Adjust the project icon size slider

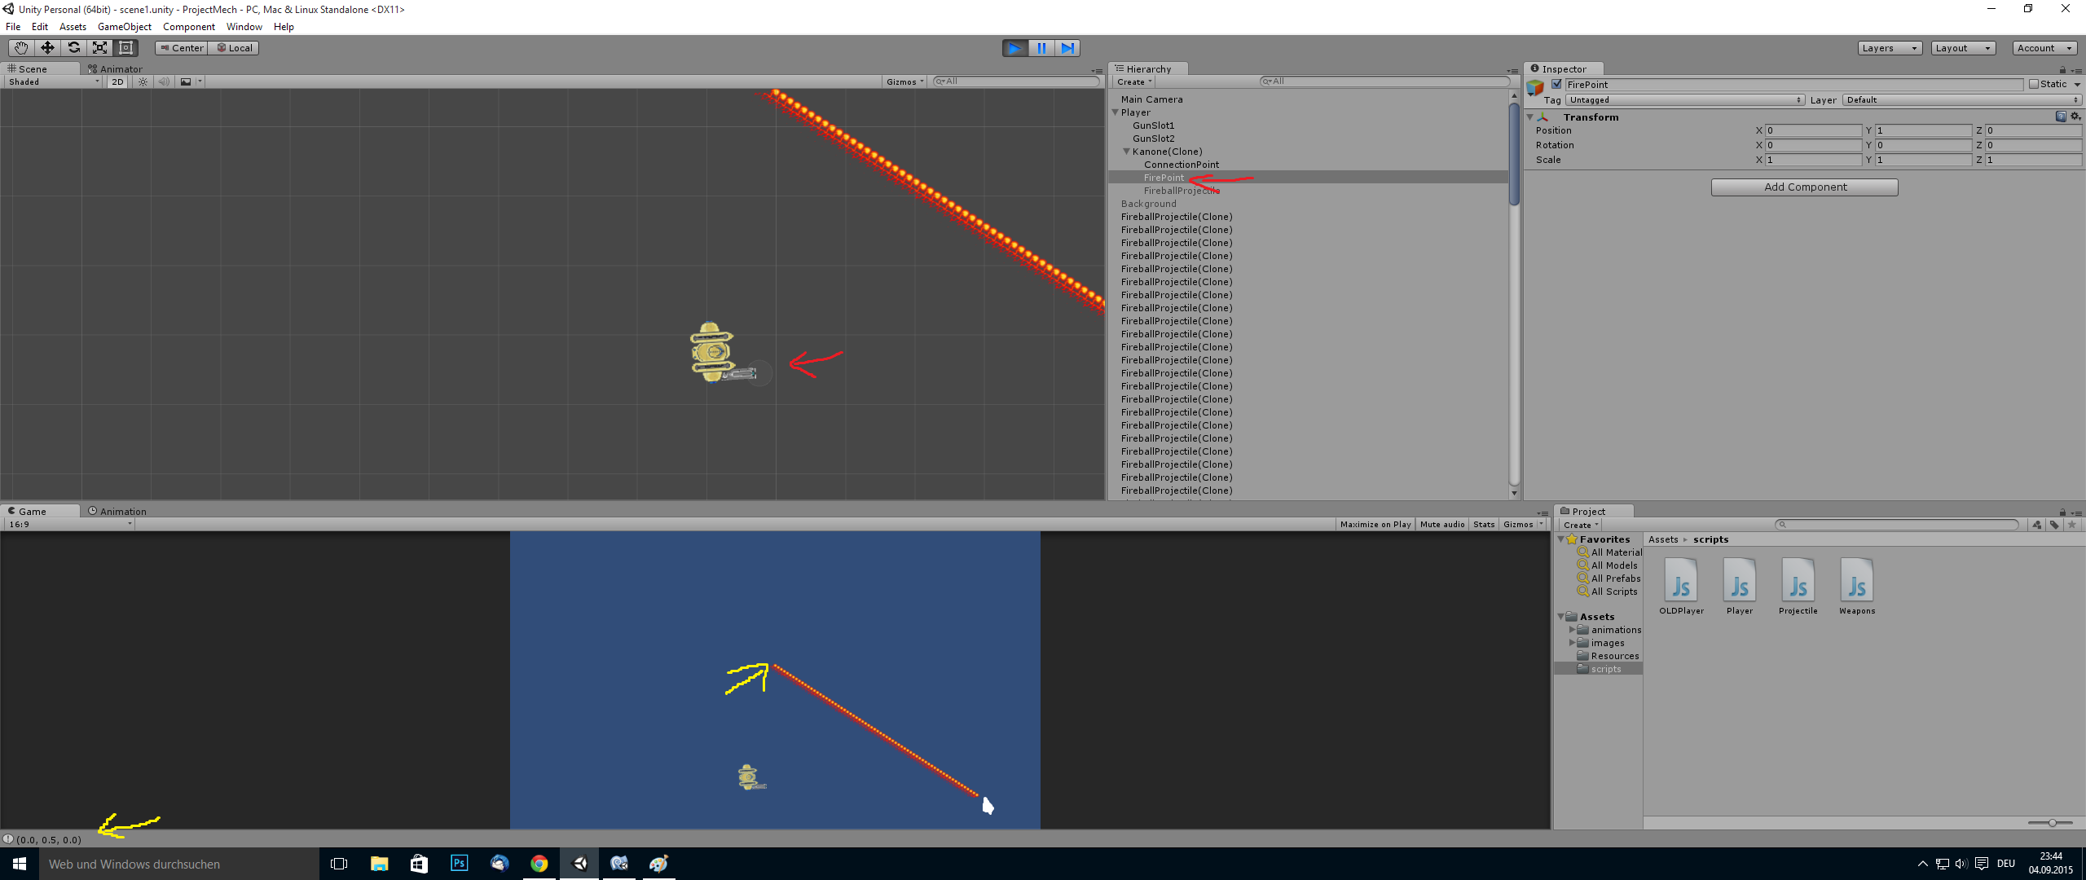[2051, 823]
